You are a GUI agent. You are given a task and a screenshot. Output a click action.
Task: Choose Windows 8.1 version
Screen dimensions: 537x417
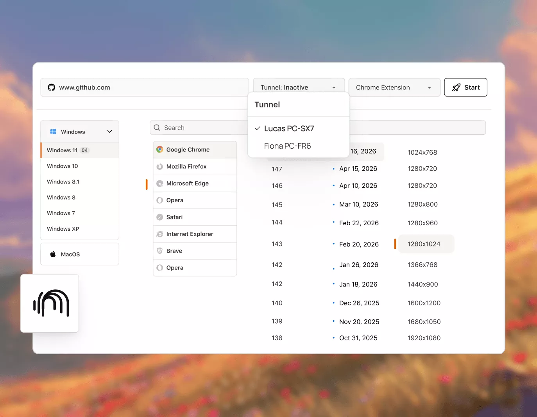[x=80, y=182]
